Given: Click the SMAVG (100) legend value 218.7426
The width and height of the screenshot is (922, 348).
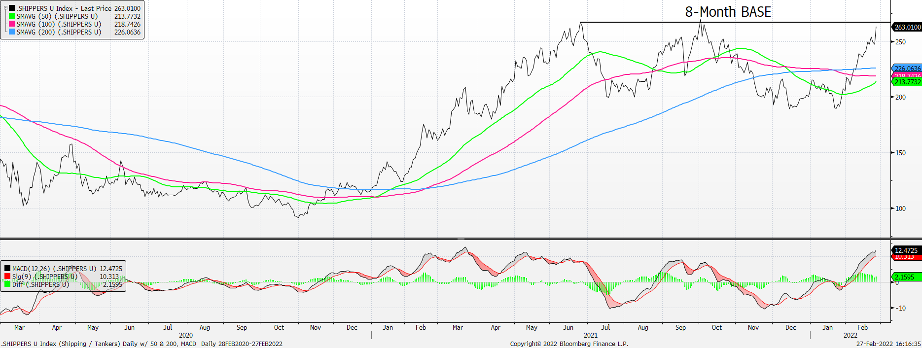Looking at the screenshot, I should [x=127, y=24].
